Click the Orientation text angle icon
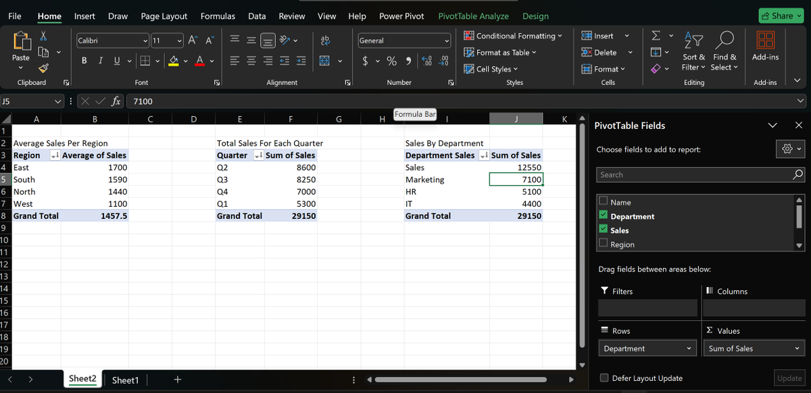 [285, 41]
